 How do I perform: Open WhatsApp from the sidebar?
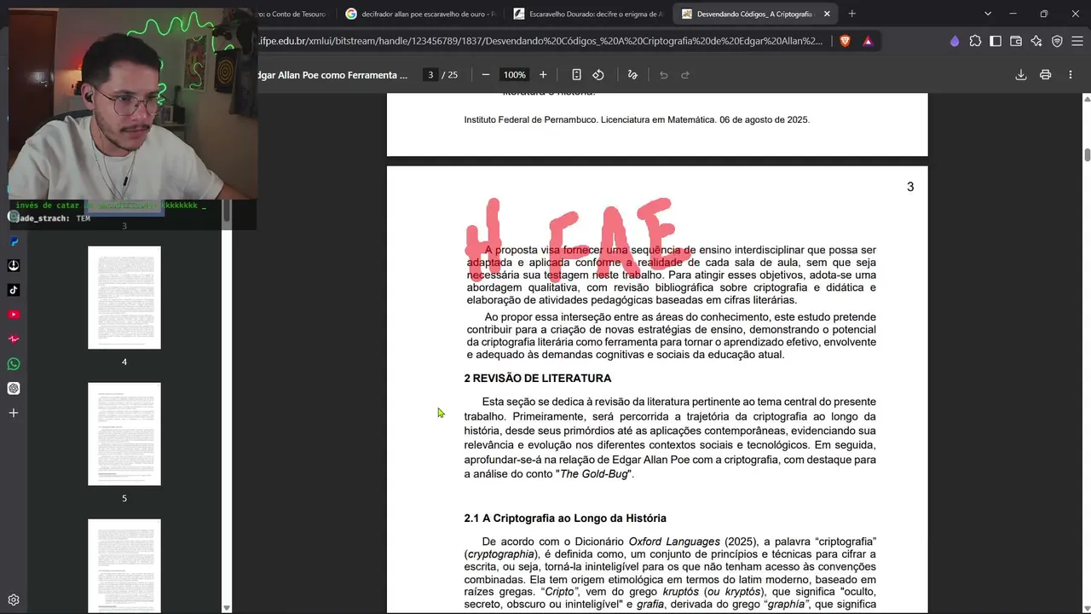point(14,364)
